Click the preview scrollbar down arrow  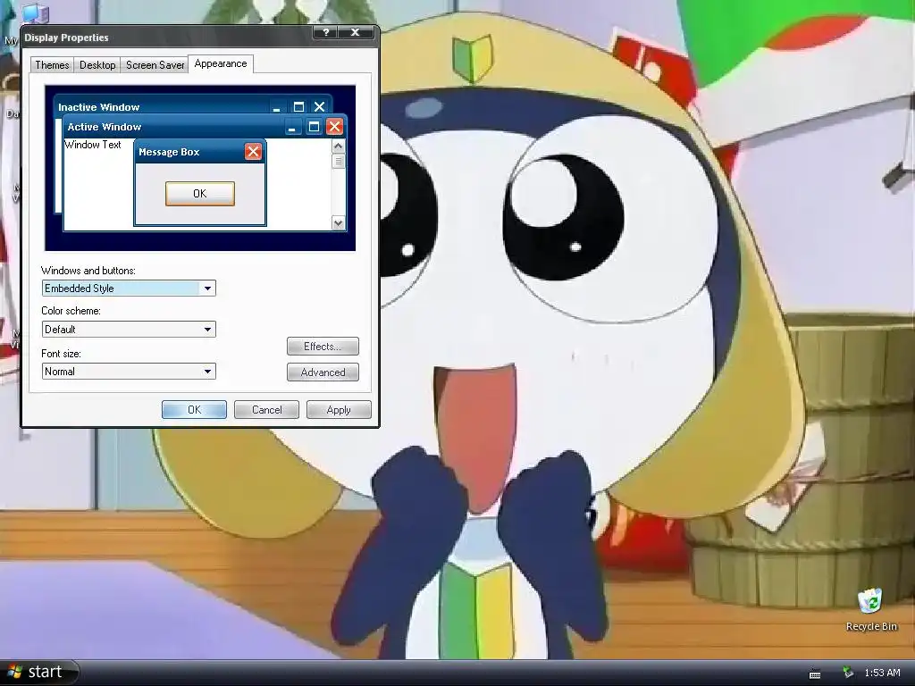(x=339, y=222)
